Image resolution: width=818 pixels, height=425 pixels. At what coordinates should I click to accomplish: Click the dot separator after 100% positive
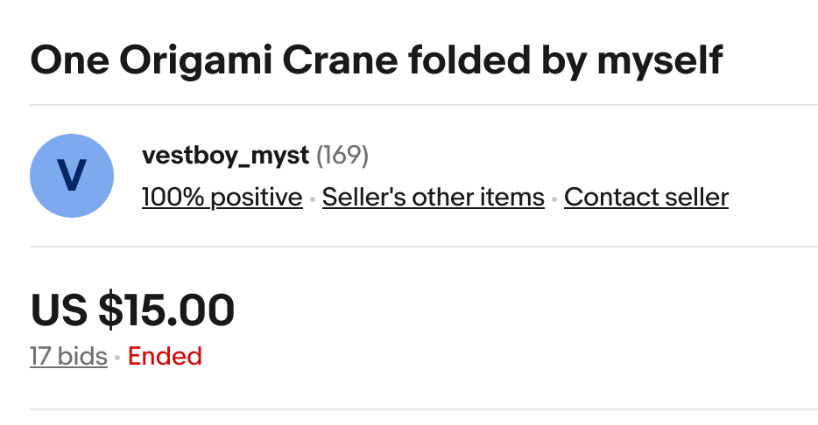(x=313, y=199)
